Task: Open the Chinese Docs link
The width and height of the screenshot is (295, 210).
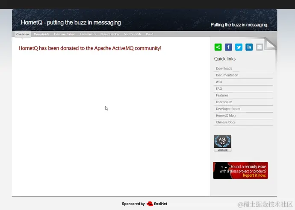Action: pyautogui.click(x=243, y=122)
